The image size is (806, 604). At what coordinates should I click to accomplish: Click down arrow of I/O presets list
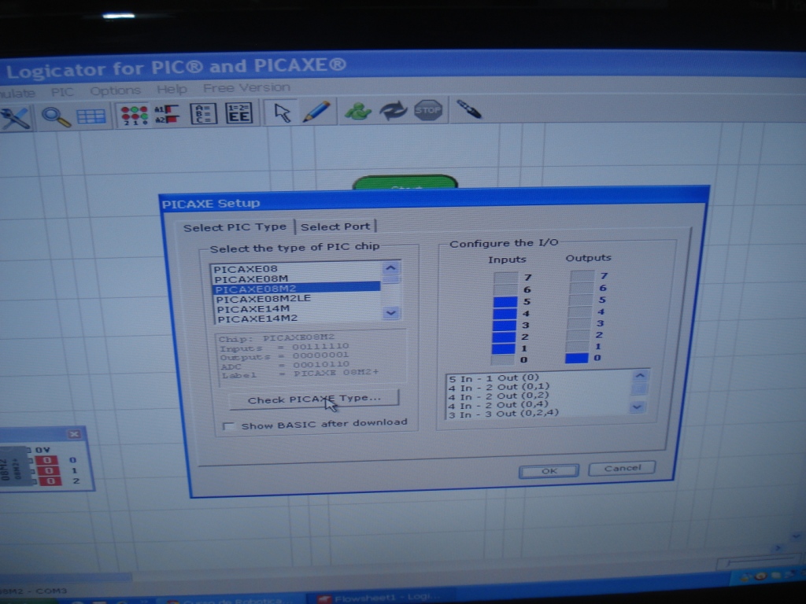coord(638,407)
